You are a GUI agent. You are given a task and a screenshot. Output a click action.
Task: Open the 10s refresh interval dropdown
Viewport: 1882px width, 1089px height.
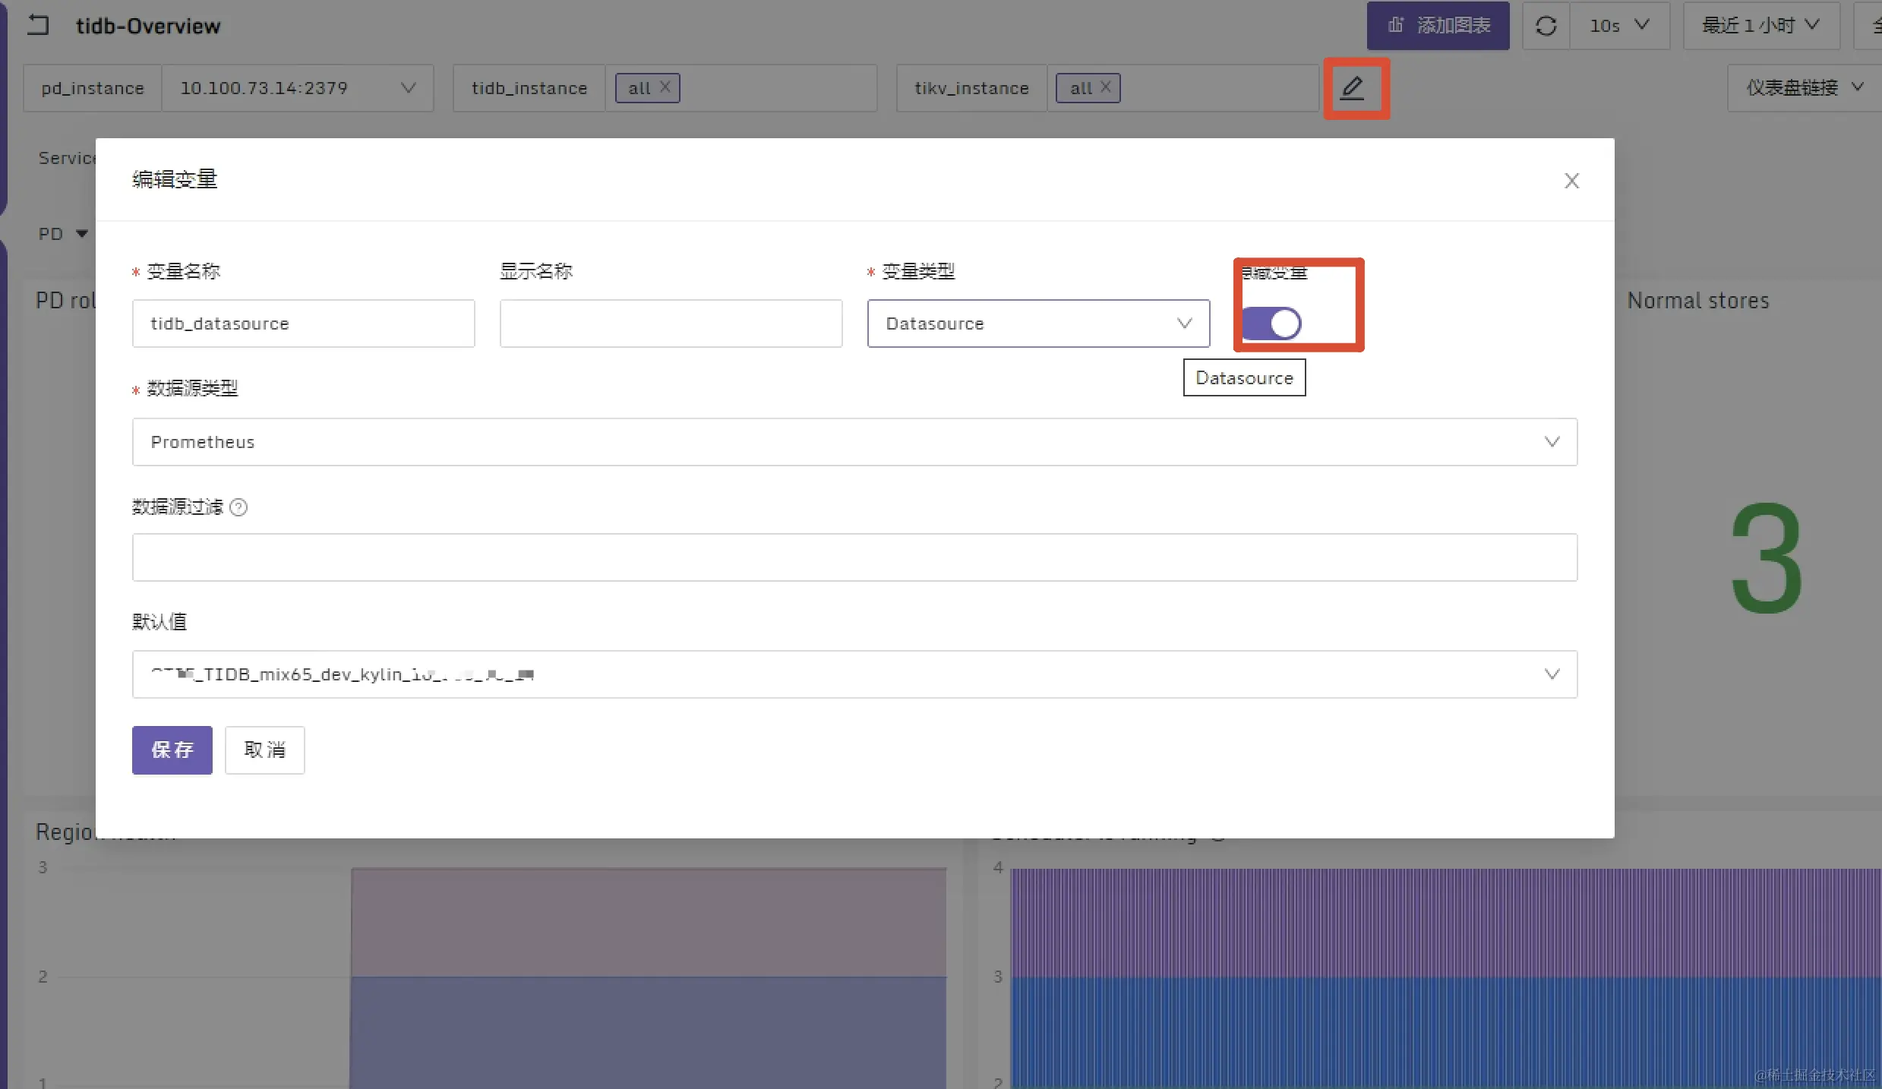click(1619, 26)
